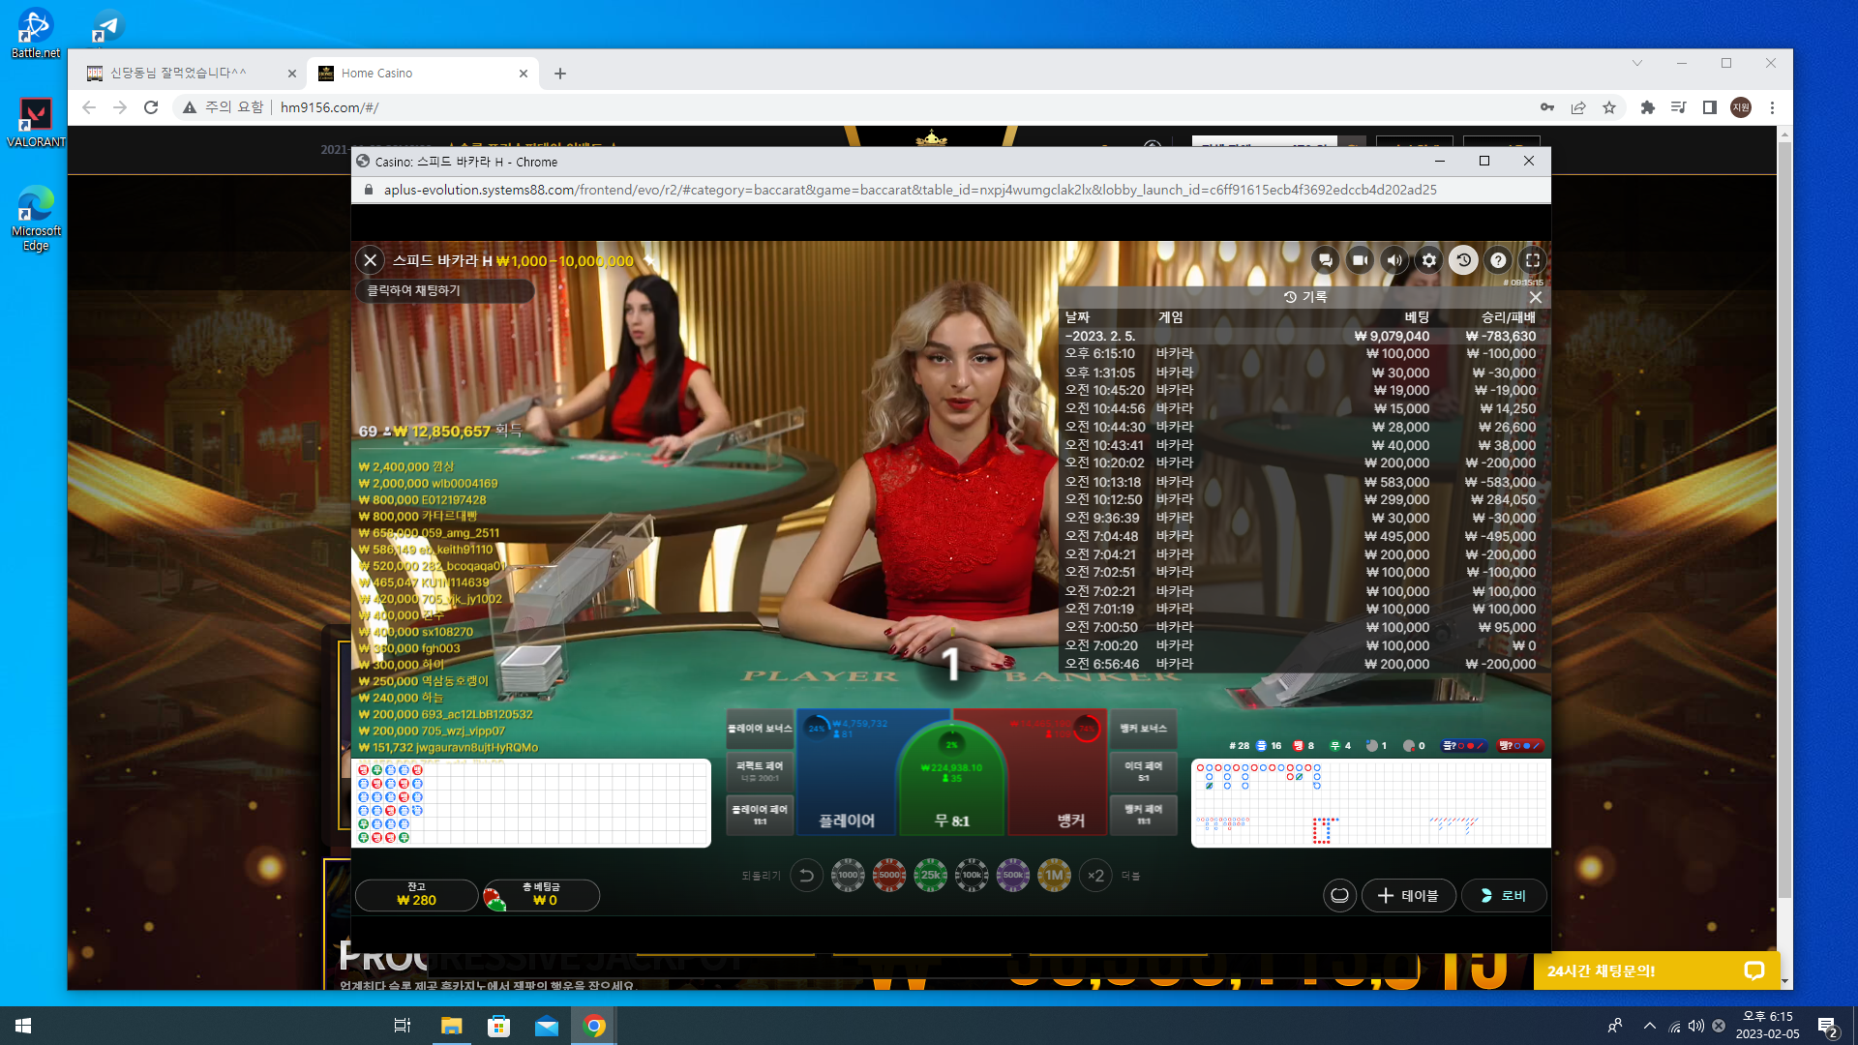1858x1045 pixels.
Task: Open the game settings gear icon
Action: pyautogui.click(x=1429, y=260)
